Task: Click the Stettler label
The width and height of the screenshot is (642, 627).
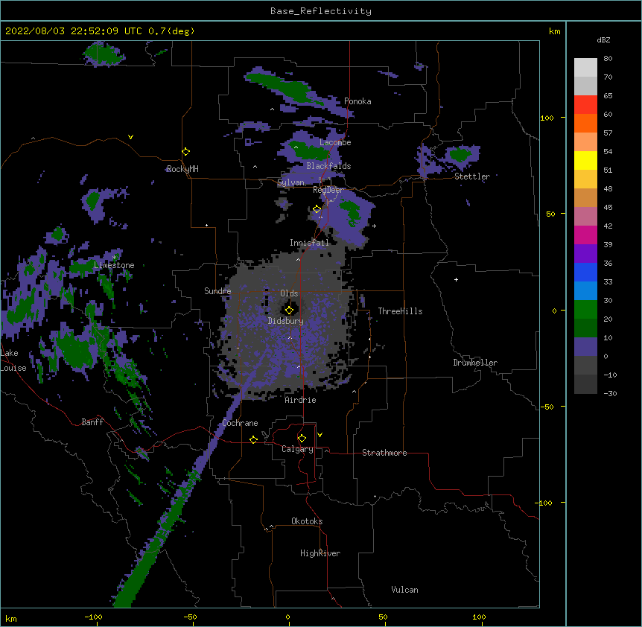Action: pos(472,176)
